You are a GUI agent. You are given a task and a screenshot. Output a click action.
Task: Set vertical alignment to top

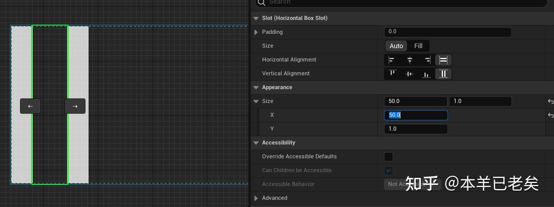point(392,74)
